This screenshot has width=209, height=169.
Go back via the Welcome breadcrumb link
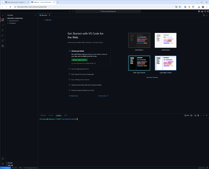[47, 20]
